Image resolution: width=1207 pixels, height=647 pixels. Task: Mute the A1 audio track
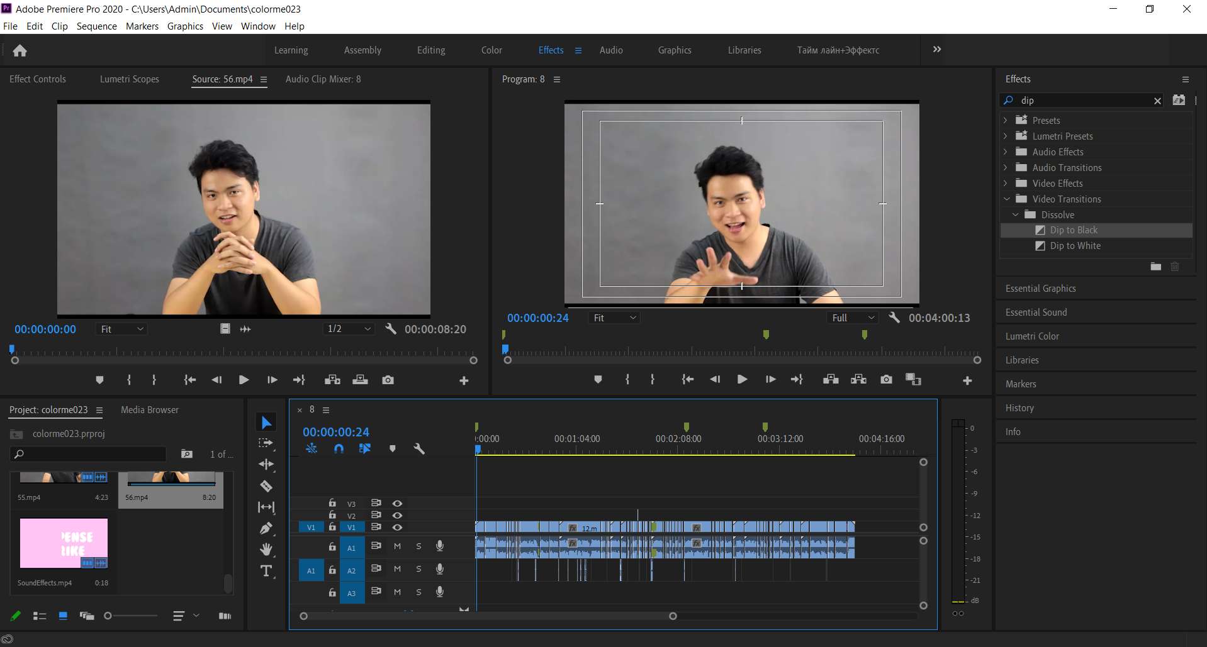[397, 546]
